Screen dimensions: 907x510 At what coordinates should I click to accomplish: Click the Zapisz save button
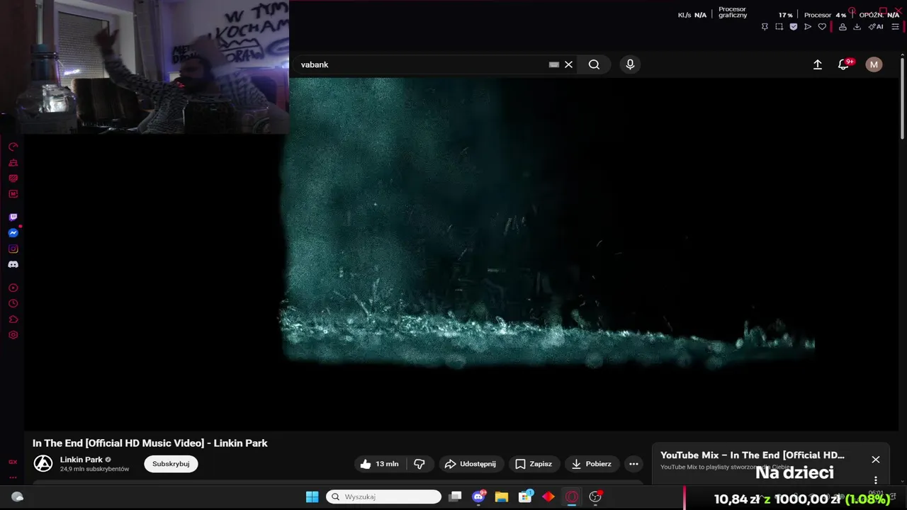(534, 464)
